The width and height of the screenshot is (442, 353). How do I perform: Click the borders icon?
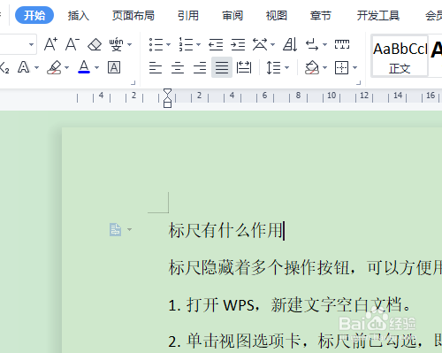tap(342, 67)
